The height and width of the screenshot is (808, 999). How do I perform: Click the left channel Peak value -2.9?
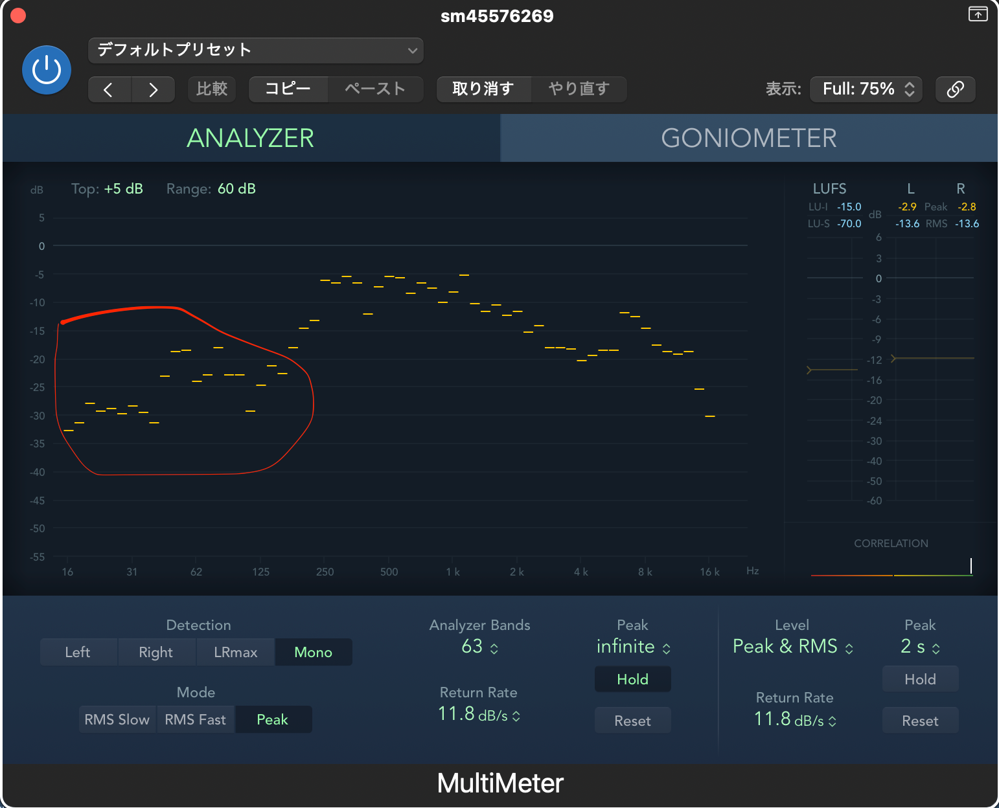point(907,207)
